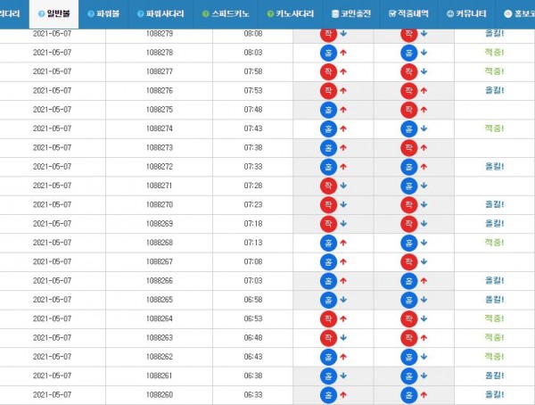Image resolution: width=535 pixels, height=405 pixels.
Task: Click the green question icon beside 키노사다리
Action: coord(270,14)
